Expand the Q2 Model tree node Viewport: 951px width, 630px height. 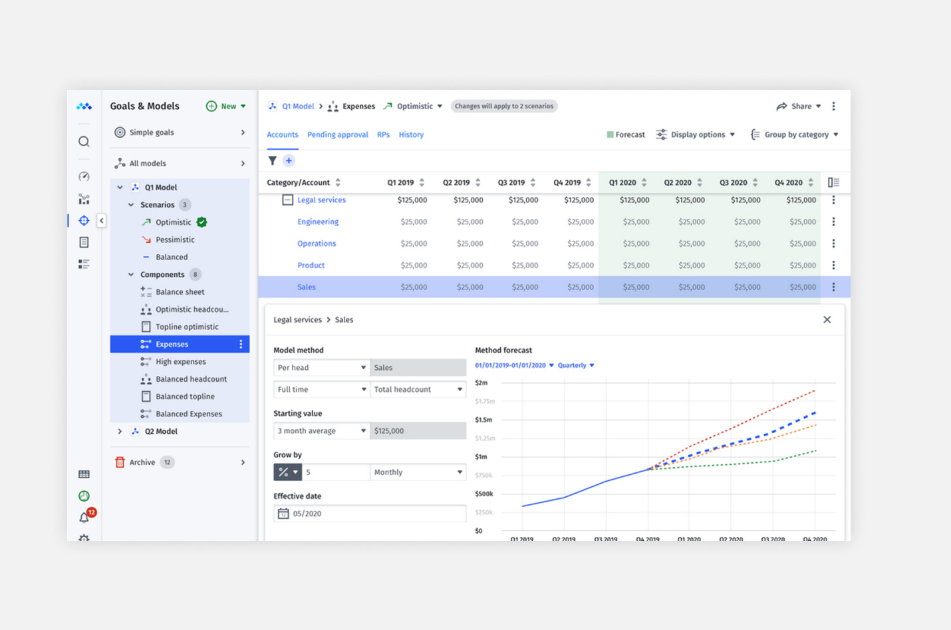pyautogui.click(x=120, y=431)
